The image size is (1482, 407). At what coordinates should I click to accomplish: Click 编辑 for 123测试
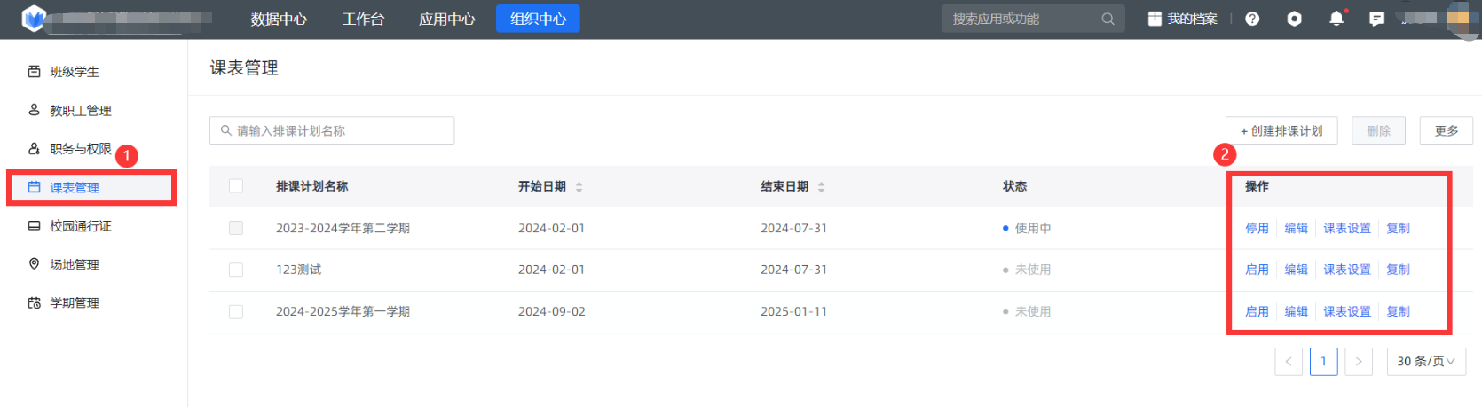click(x=1297, y=270)
